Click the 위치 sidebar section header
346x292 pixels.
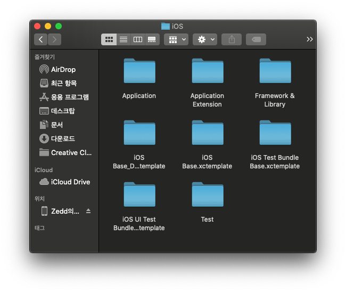point(40,199)
